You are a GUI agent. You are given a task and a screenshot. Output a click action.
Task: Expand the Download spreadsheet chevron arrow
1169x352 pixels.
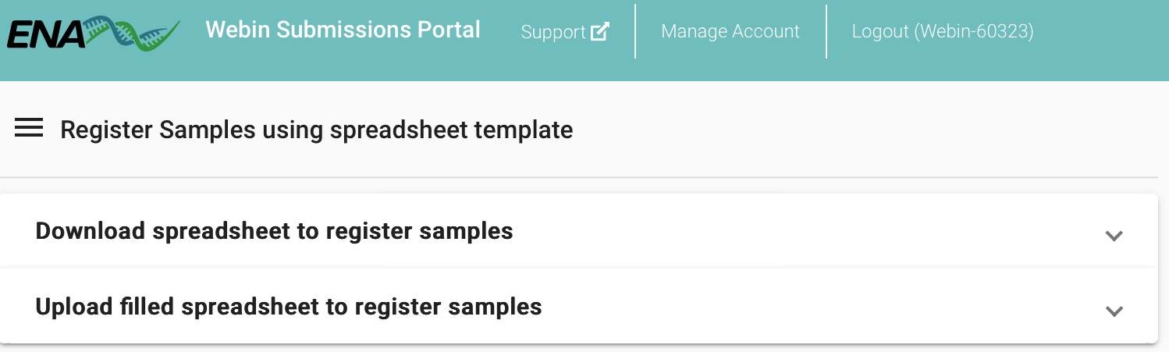(1114, 236)
